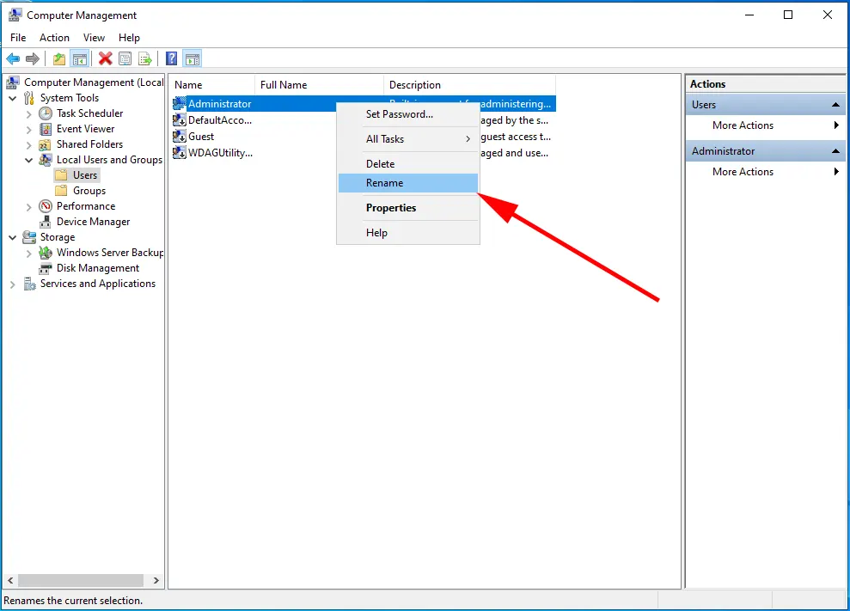Collapse the System Tools tree node

(x=13, y=99)
